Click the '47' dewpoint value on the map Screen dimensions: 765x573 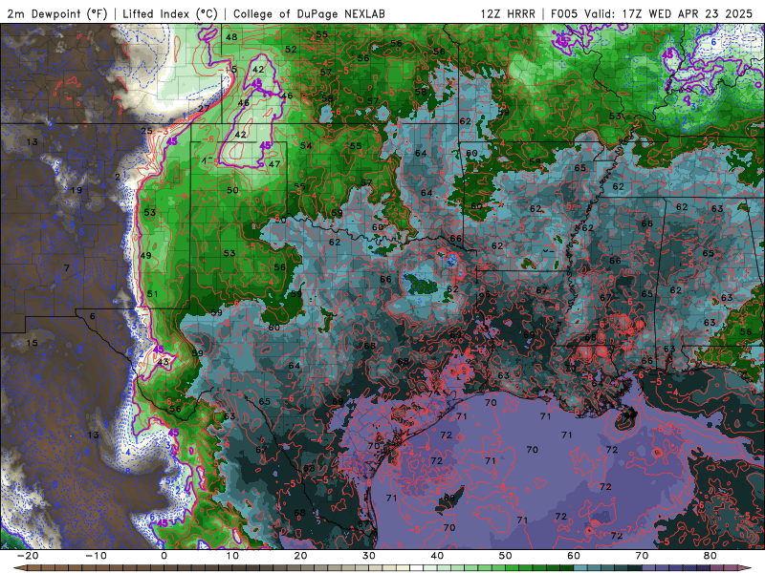[274, 164]
